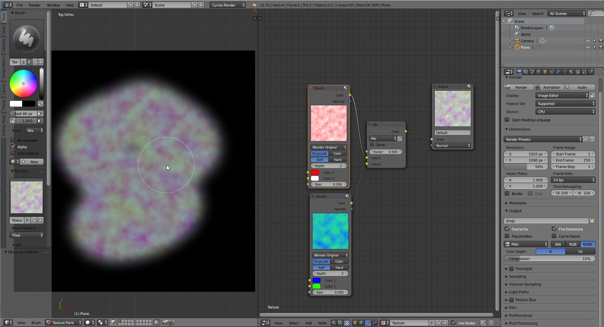This screenshot has height=327, width=604.
Task: Open the brush Blend Mix dropdown
Action: tap(34, 130)
